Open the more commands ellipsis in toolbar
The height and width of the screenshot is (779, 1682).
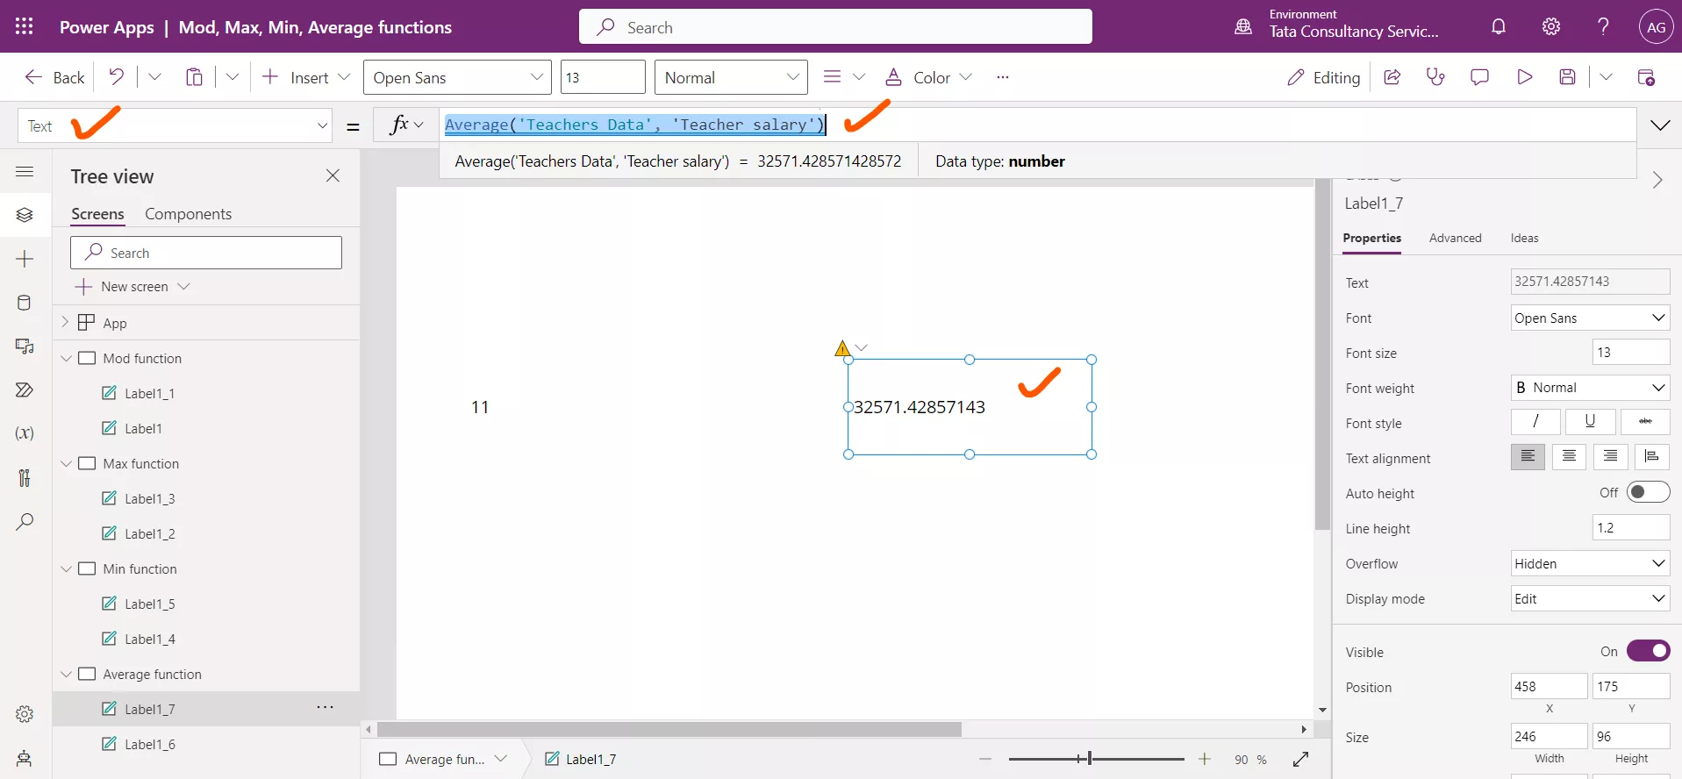1002,77
